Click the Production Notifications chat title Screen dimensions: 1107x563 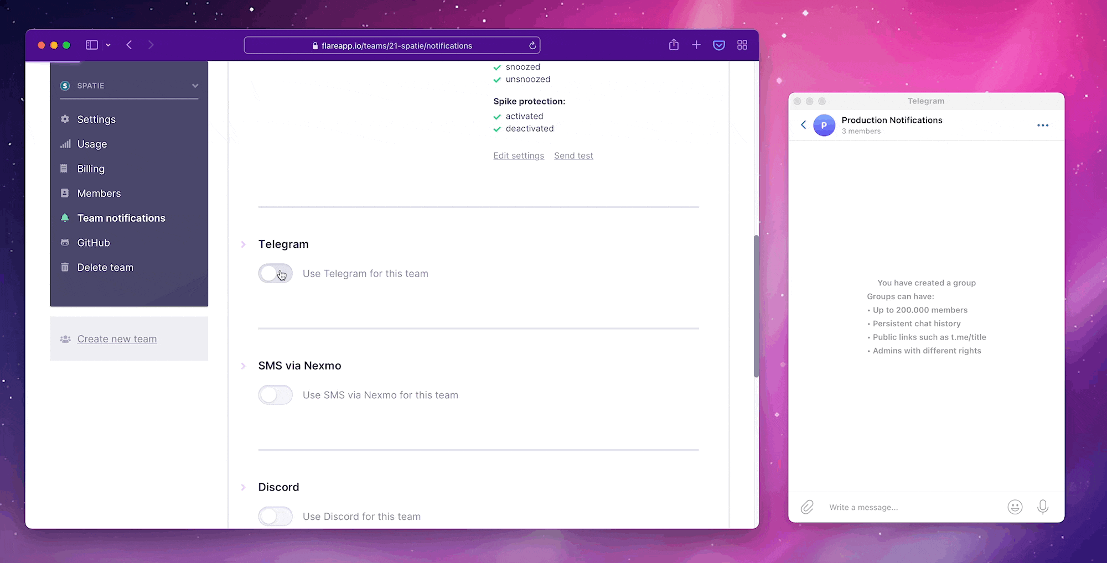[x=892, y=120]
